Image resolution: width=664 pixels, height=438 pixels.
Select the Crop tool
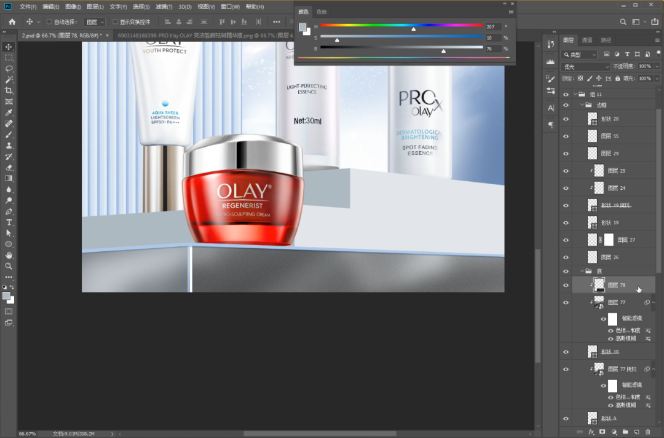click(9, 90)
